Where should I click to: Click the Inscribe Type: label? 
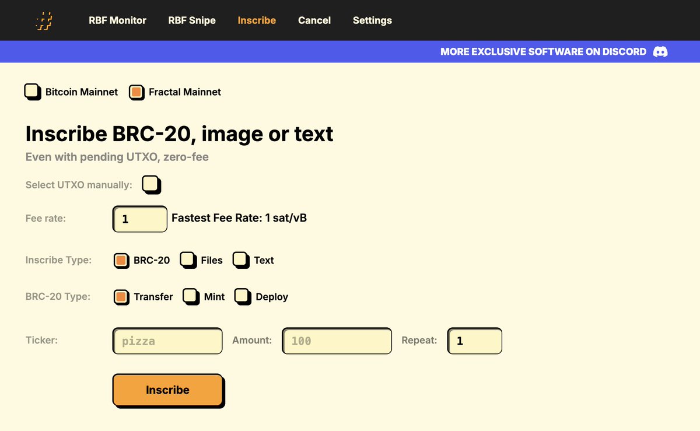(58, 260)
